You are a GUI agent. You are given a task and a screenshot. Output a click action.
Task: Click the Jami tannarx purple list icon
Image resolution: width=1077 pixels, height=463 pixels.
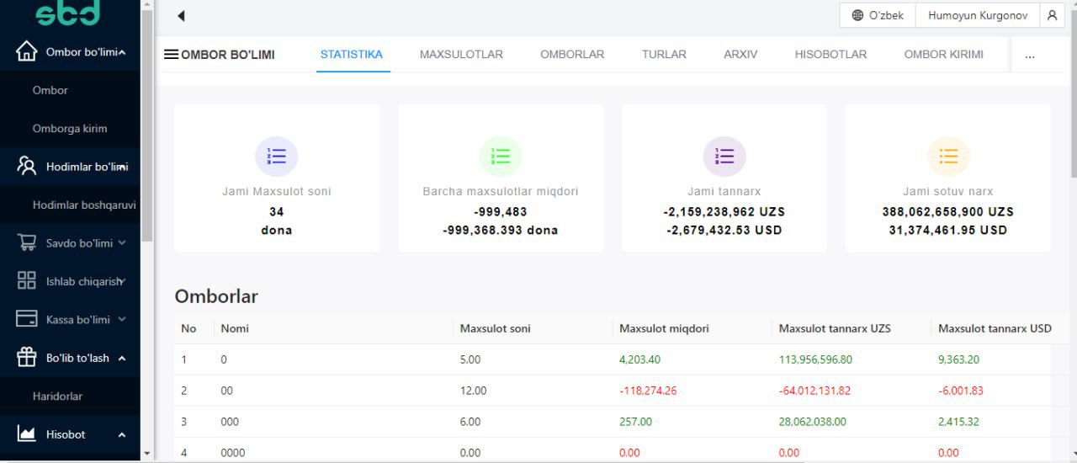tap(724, 157)
